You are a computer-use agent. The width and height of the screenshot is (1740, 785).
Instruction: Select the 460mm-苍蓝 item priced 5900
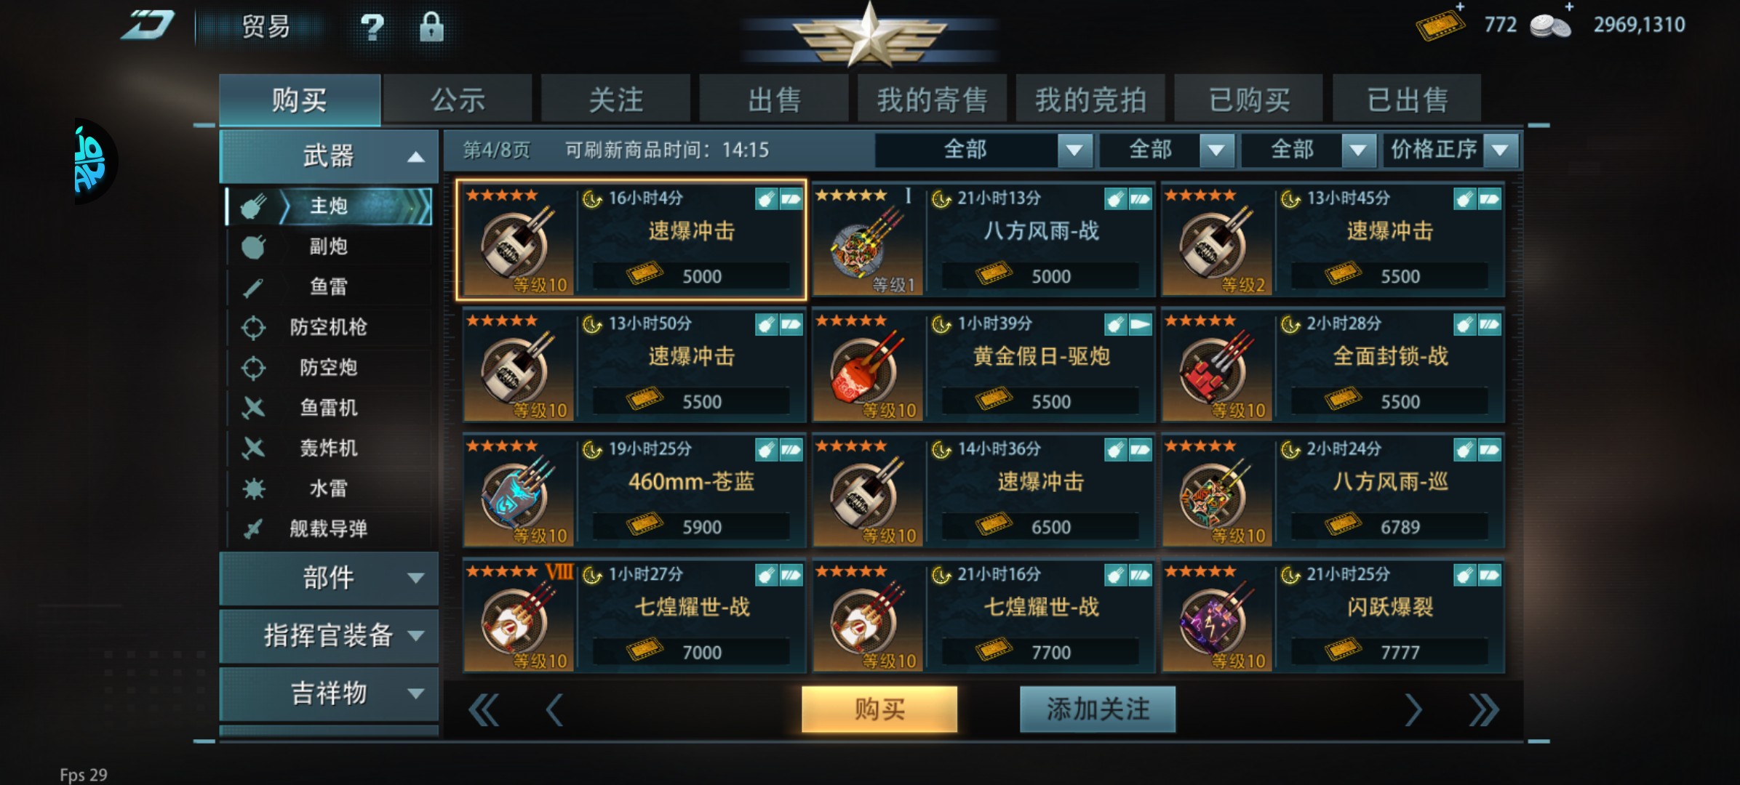634,490
